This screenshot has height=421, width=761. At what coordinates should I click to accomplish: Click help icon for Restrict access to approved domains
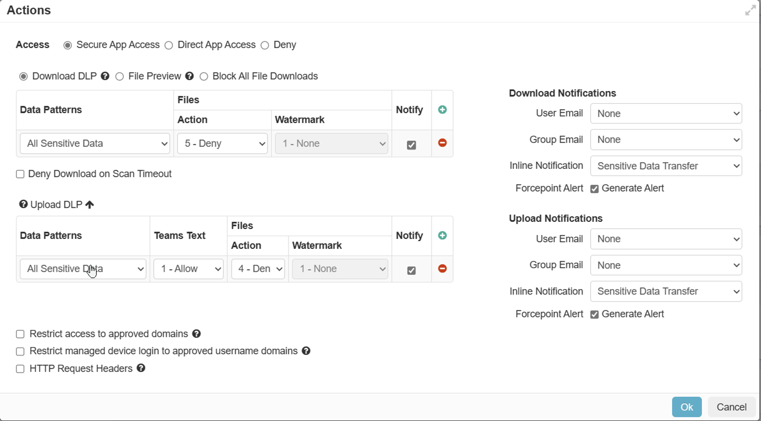coord(196,334)
